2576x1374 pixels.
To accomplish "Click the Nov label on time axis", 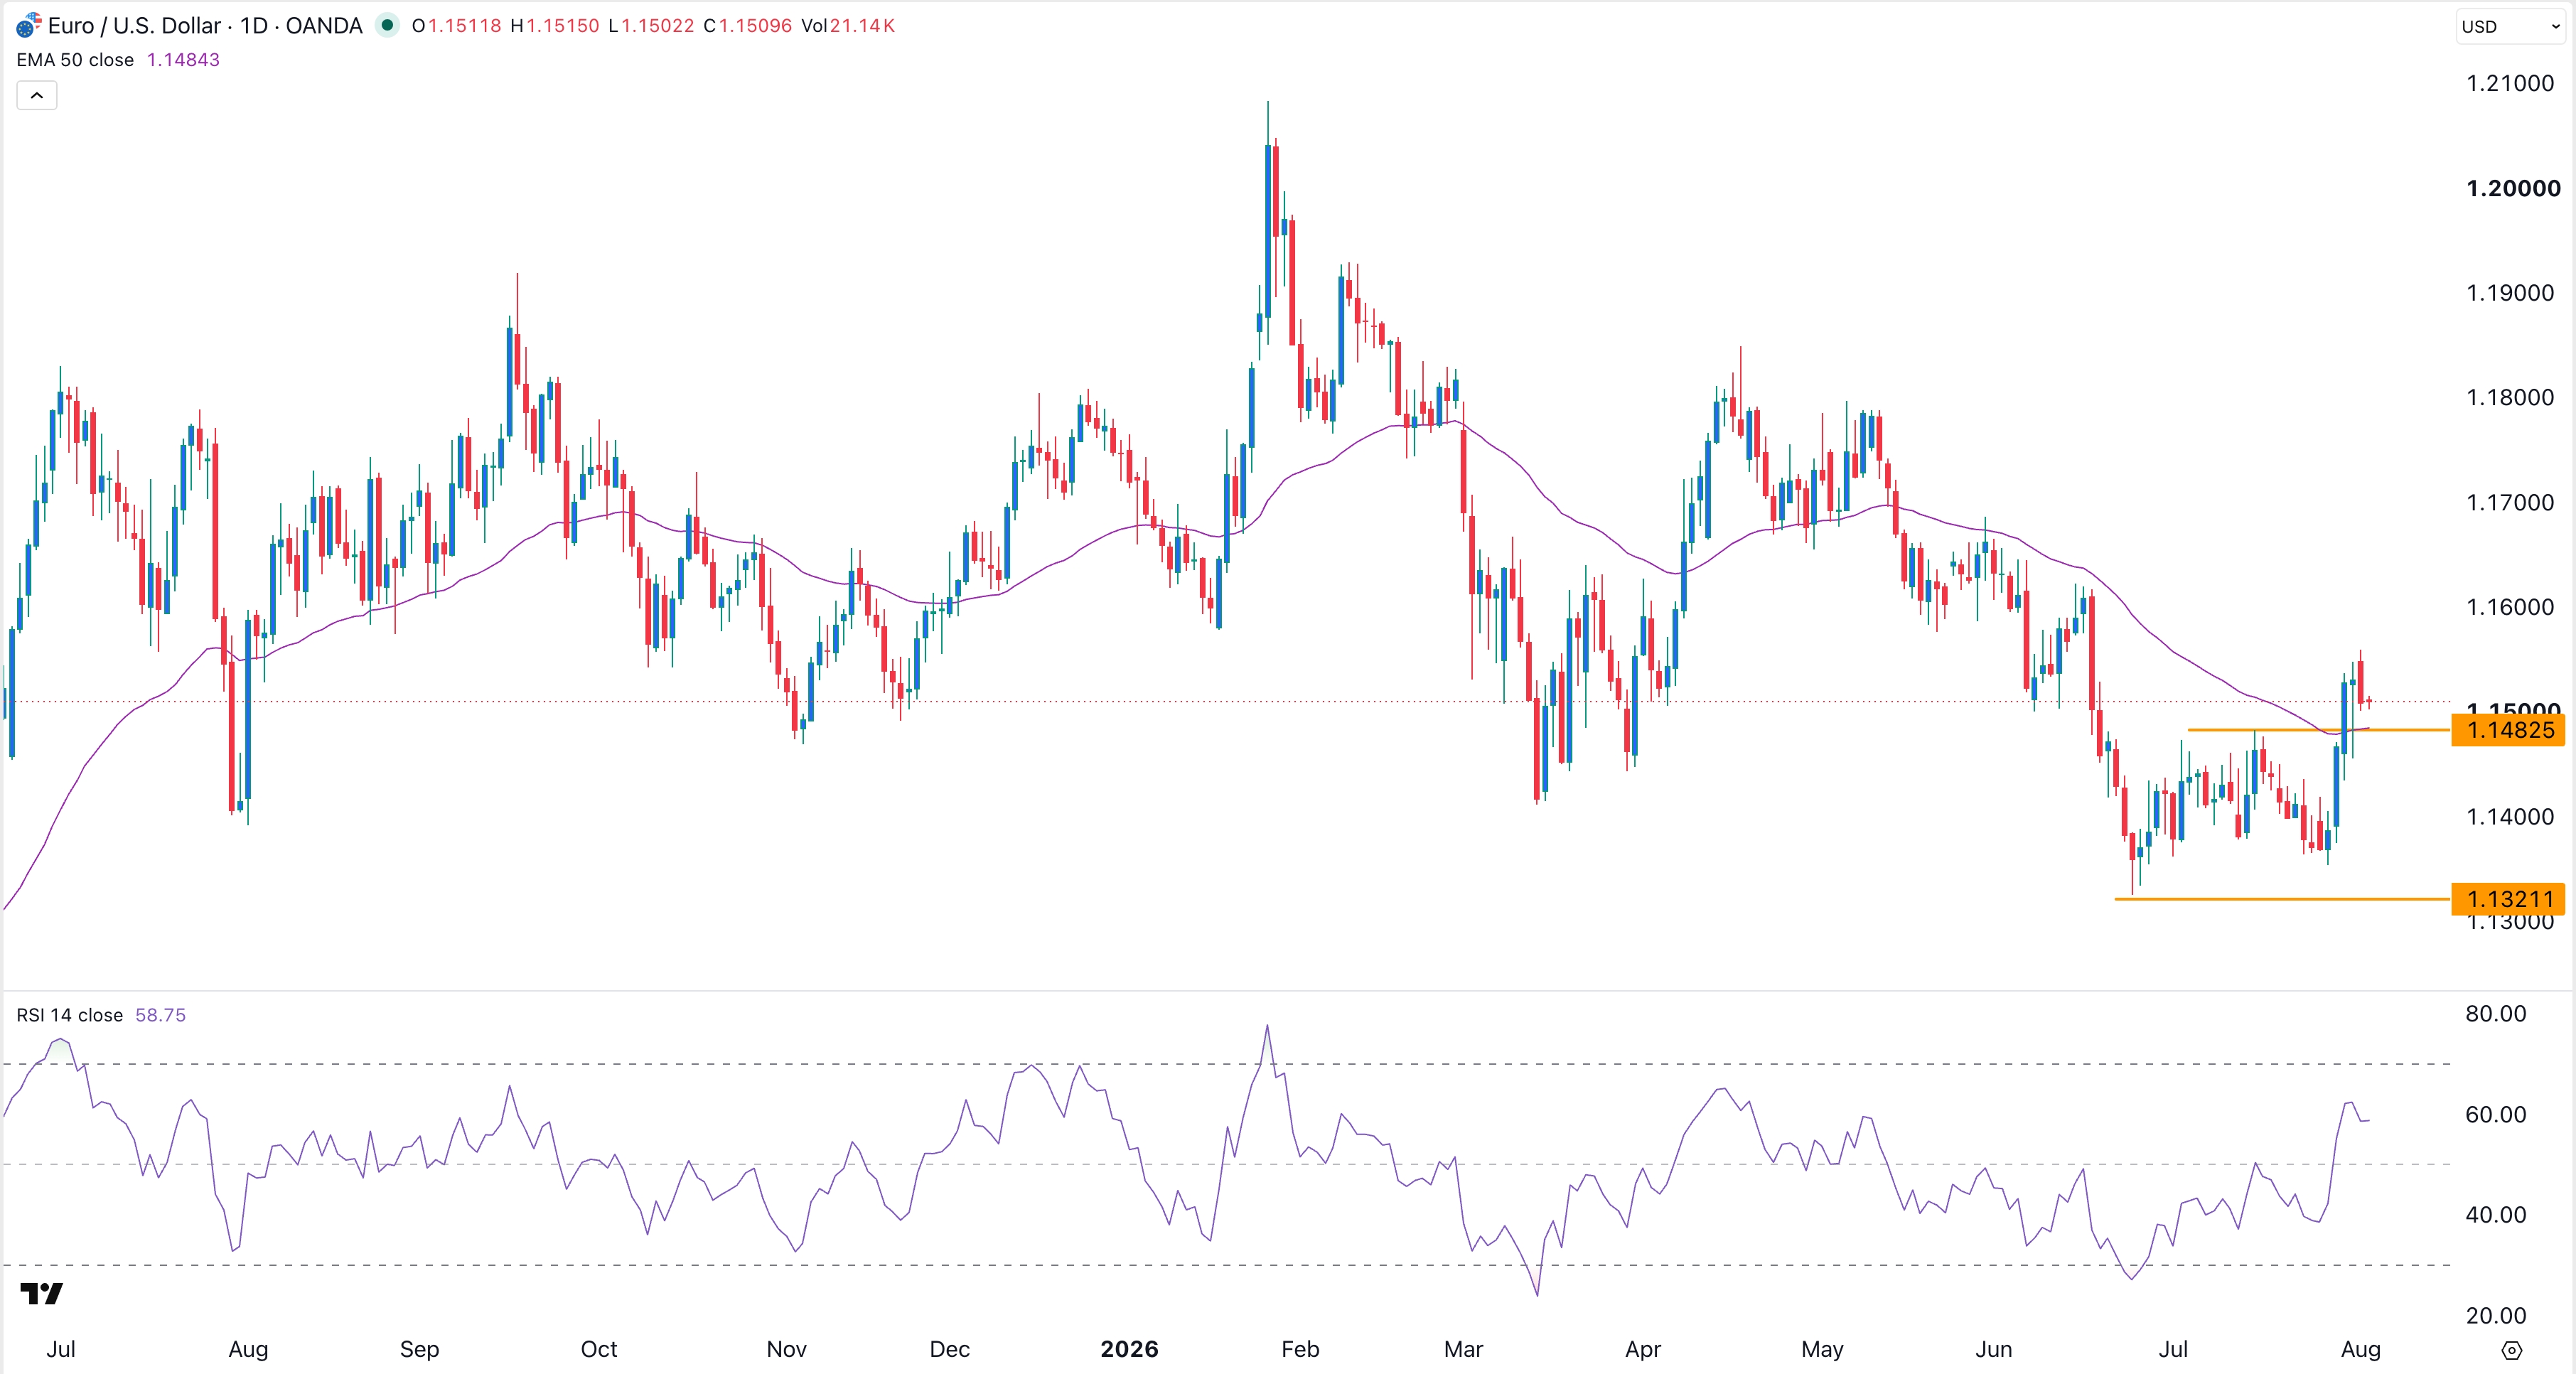I will tap(786, 1350).
